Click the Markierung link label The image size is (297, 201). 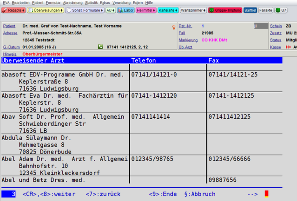[x=188, y=40]
